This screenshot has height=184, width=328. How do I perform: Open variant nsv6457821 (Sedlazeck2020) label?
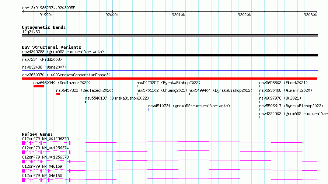coord(85,90)
